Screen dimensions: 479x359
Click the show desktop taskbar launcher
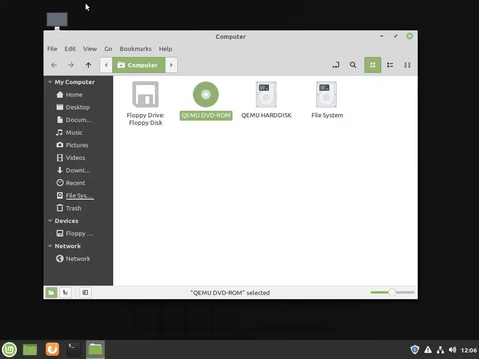coord(30,350)
